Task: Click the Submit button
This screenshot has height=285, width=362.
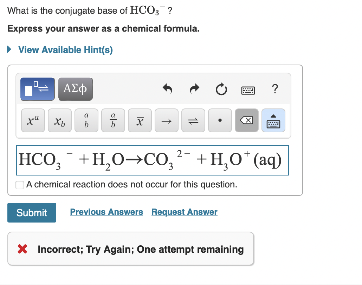Action: (x=32, y=212)
